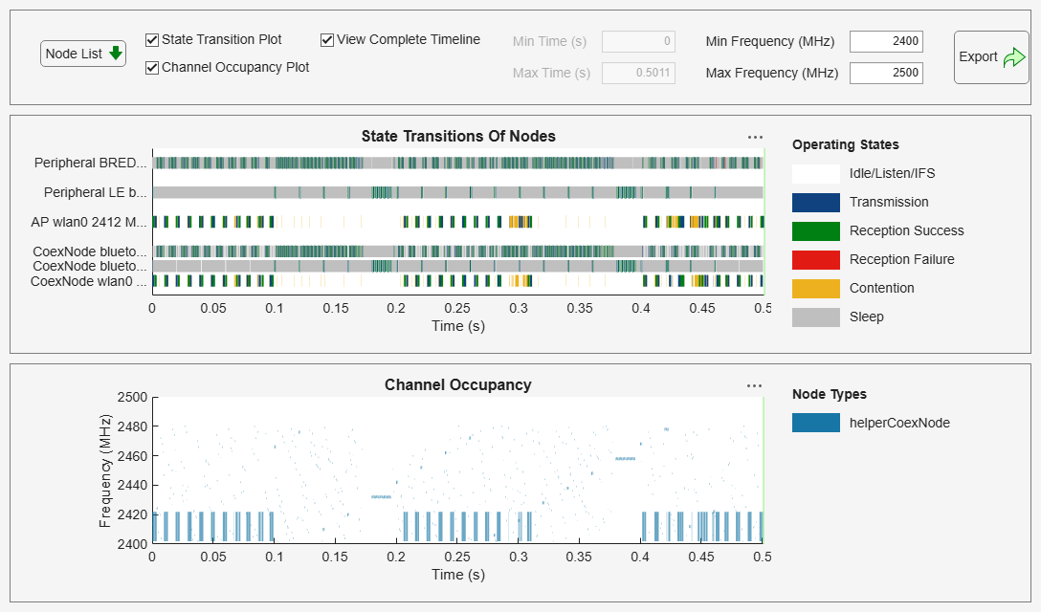Select the Peripheral LE b... node label
Screen dimensions: 1041x612
click(95, 192)
